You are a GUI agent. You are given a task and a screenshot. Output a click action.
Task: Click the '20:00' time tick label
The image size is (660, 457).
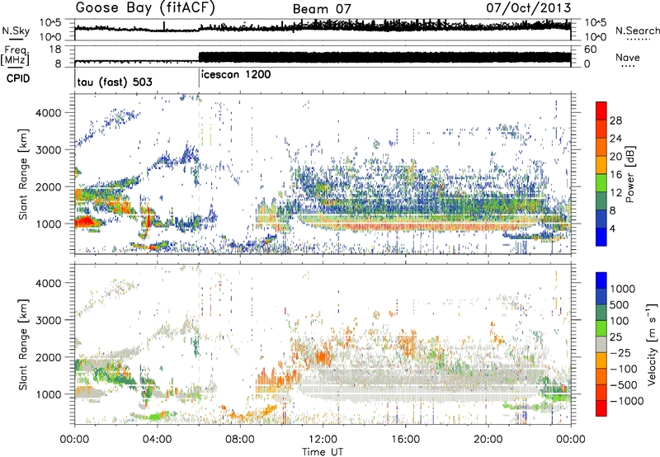click(x=488, y=440)
